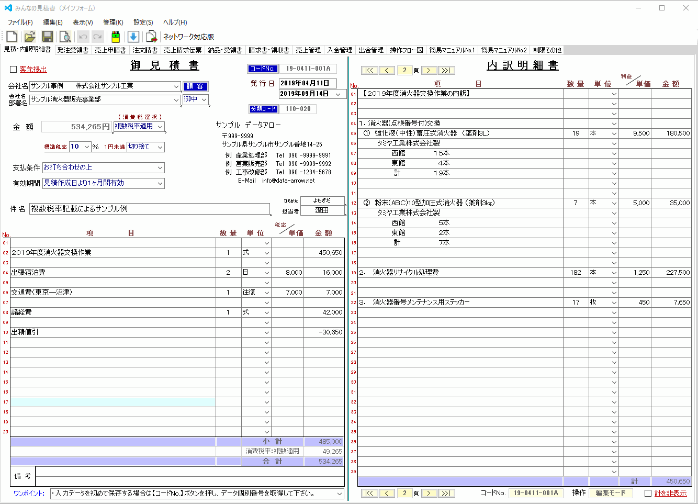This screenshot has width=698, height=504.
Task: Click the 交通費(東京―沼津) item cell
Action: [113, 293]
